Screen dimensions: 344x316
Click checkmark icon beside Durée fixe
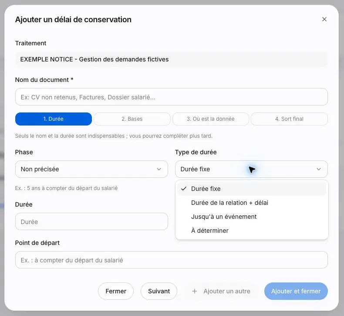tap(184, 189)
